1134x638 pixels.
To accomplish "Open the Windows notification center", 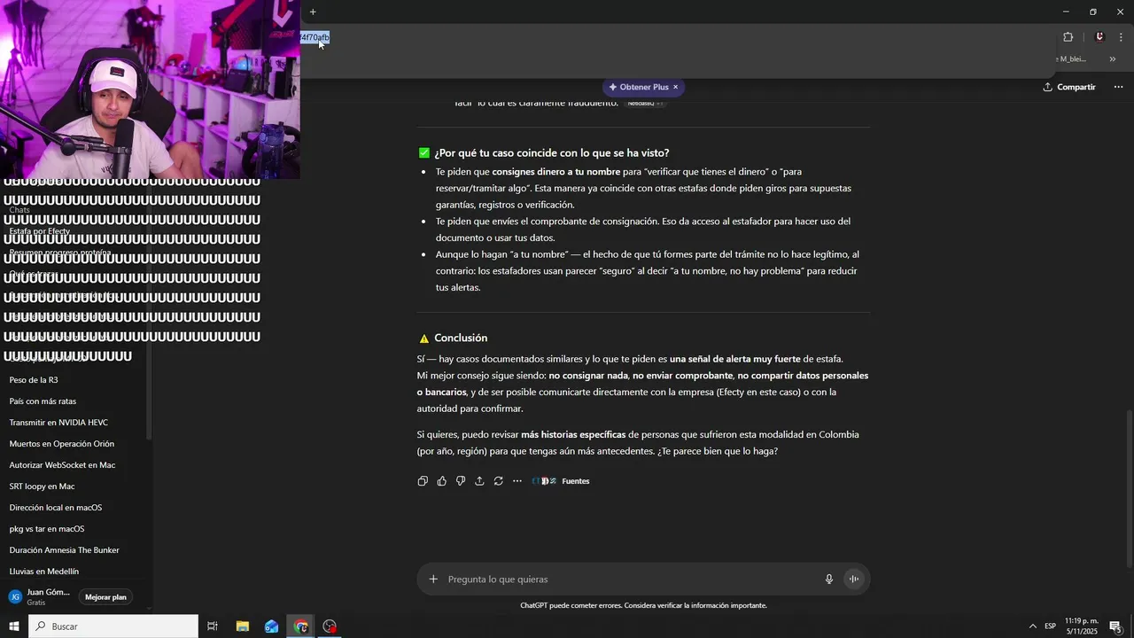I will click(x=1116, y=626).
